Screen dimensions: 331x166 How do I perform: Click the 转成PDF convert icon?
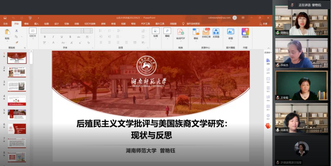(180, 32)
